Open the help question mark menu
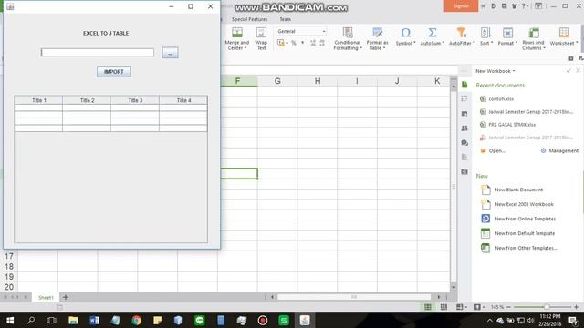This screenshot has width=584, height=328. [524, 6]
